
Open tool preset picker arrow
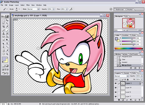pos(7,9)
